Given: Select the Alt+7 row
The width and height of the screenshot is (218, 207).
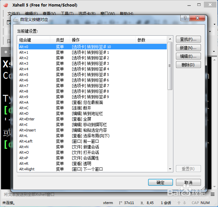Looking at the screenshot, I should [x=93, y=86].
